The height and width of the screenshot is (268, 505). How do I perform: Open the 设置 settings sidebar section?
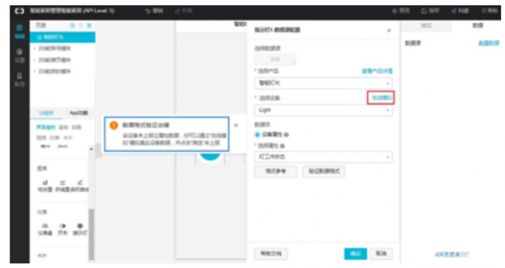(x=20, y=55)
